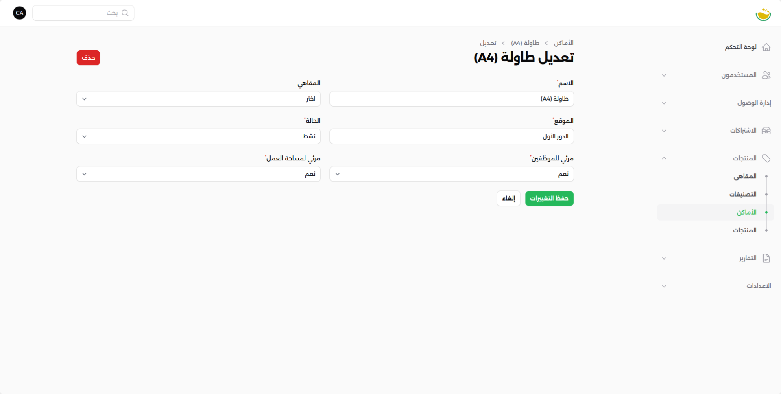Open the CA user avatar menu
Image resolution: width=781 pixels, height=394 pixels.
(x=20, y=13)
